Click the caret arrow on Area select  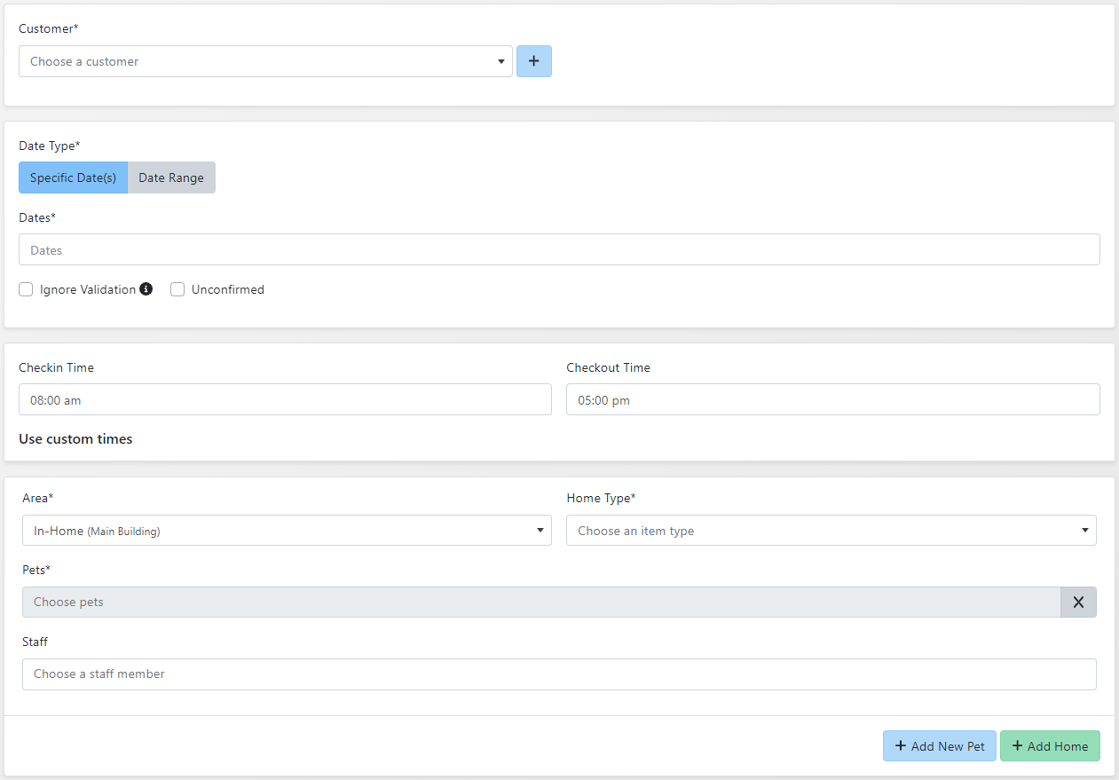[540, 531]
